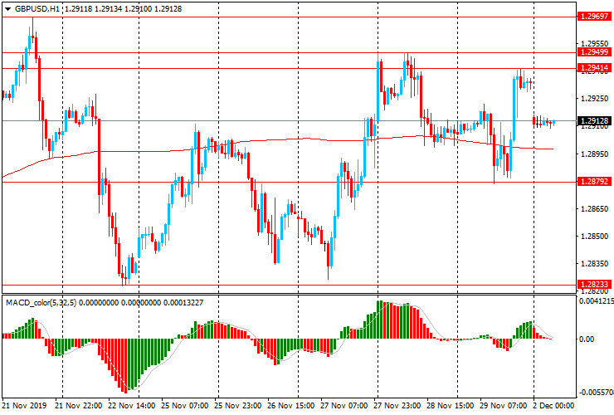Viewport: 614px width, 415px height.
Task: Select the 26 Nov 15:00 time marker
Action: [x=291, y=405]
